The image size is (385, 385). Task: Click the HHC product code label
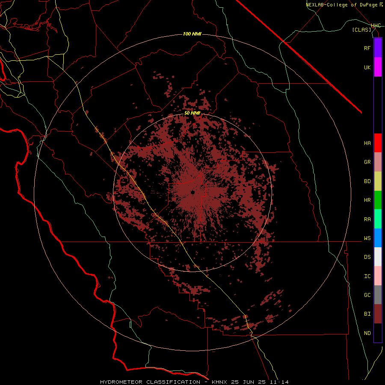click(x=376, y=26)
